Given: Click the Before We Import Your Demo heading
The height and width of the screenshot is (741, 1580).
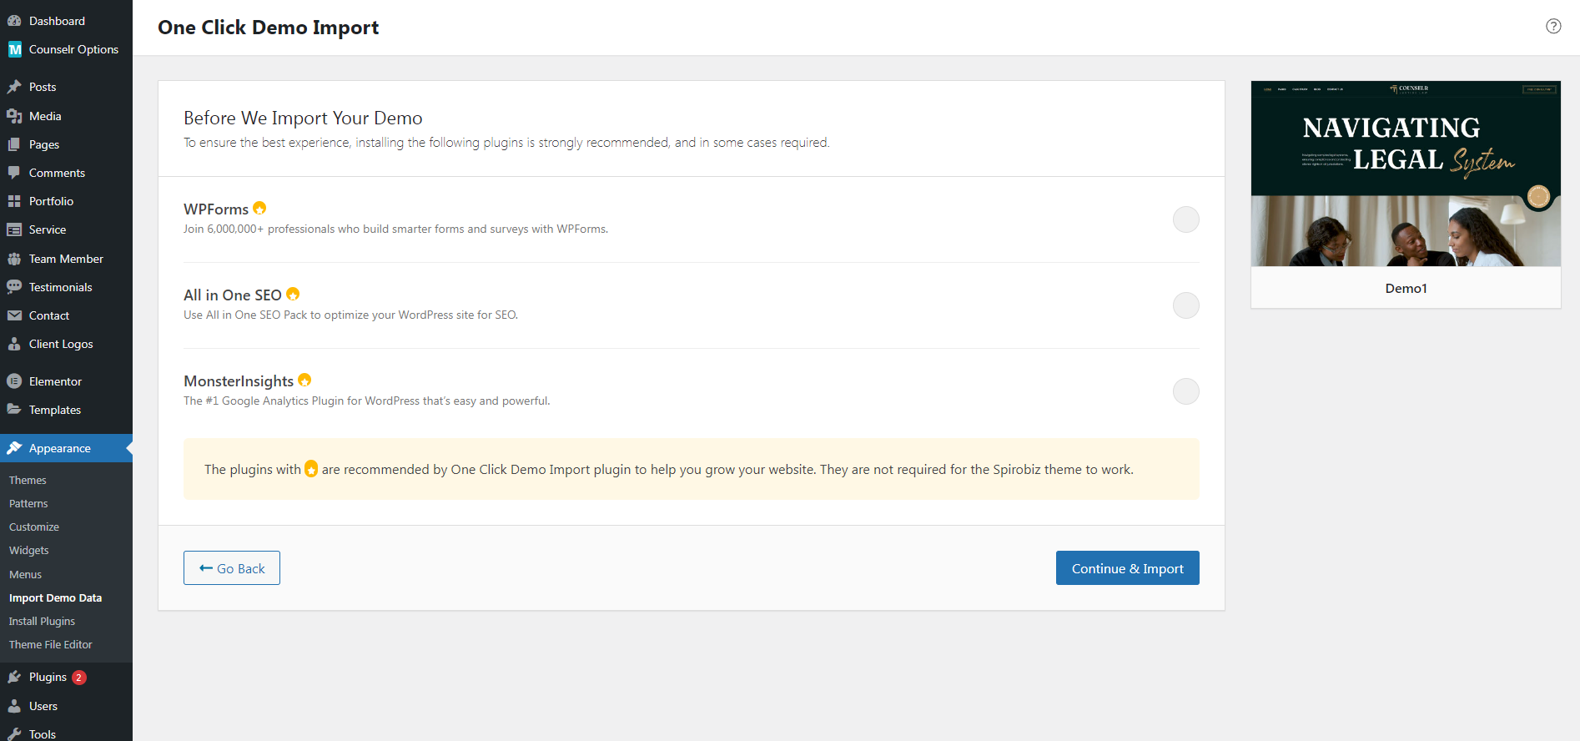Looking at the screenshot, I should click(x=303, y=118).
